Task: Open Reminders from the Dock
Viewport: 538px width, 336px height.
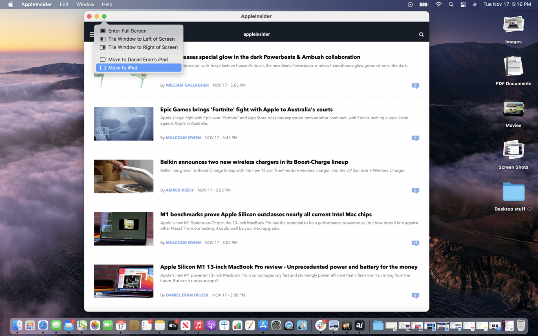Action: point(147,325)
